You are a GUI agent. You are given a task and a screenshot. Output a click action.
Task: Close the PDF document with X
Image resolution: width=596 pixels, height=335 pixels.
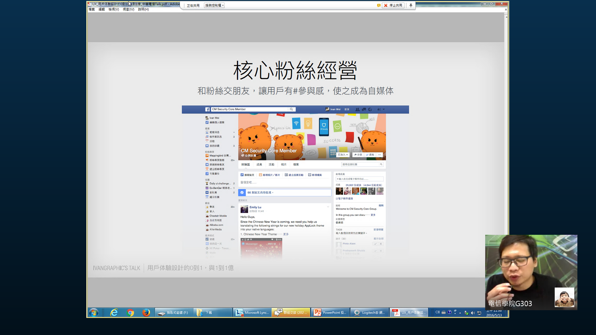[506, 10]
